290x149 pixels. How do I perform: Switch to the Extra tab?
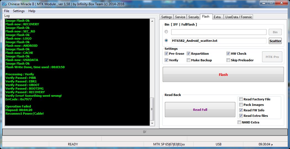(217, 17)
